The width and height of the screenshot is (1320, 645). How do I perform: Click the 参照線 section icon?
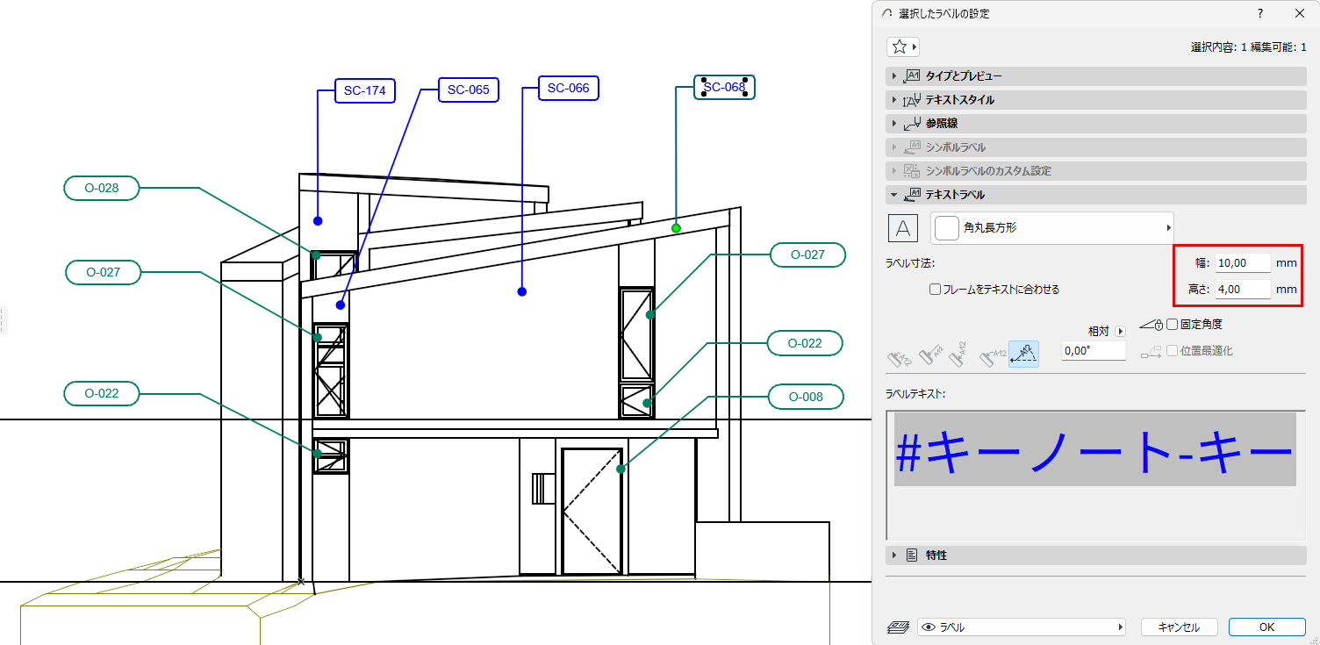910,123
